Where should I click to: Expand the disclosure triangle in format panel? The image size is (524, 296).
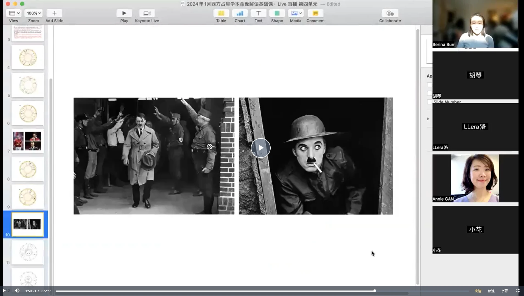[428, 119]
